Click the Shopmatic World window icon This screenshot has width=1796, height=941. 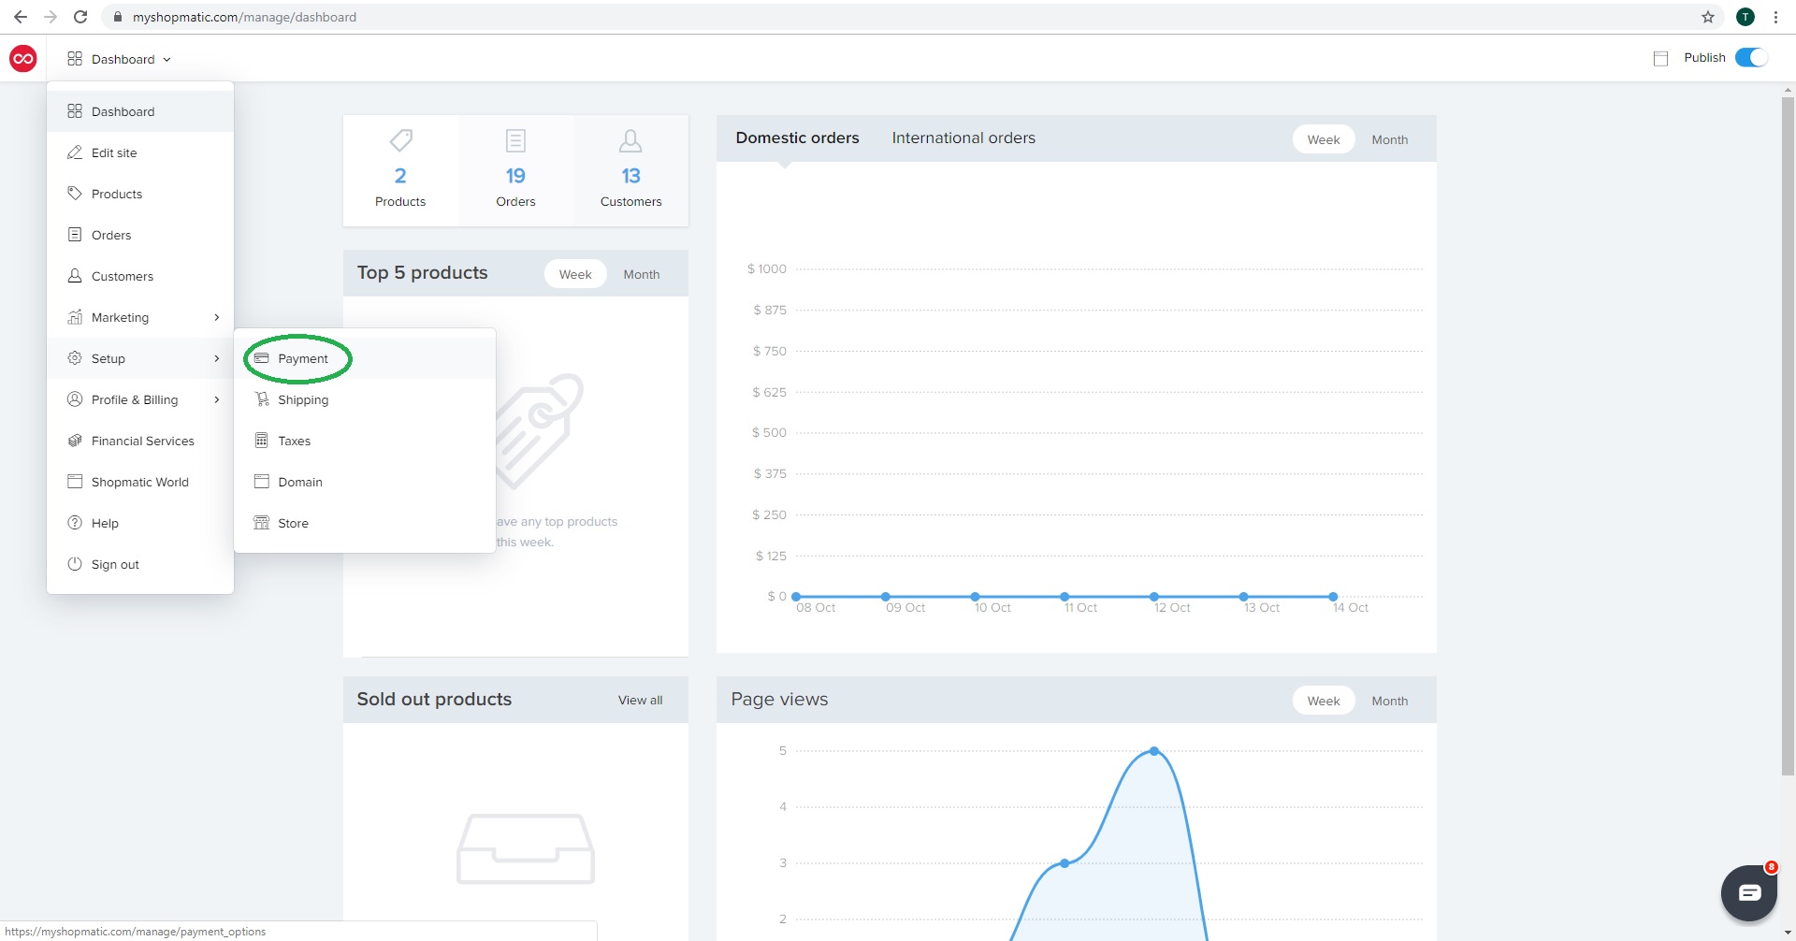point(75,482)
